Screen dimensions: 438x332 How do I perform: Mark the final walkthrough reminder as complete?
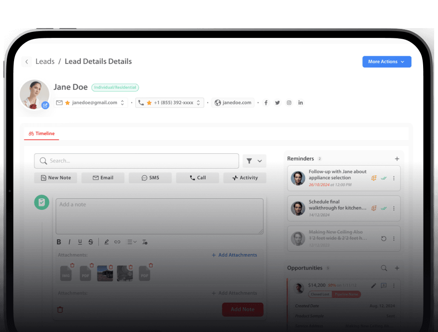(384, 208)
